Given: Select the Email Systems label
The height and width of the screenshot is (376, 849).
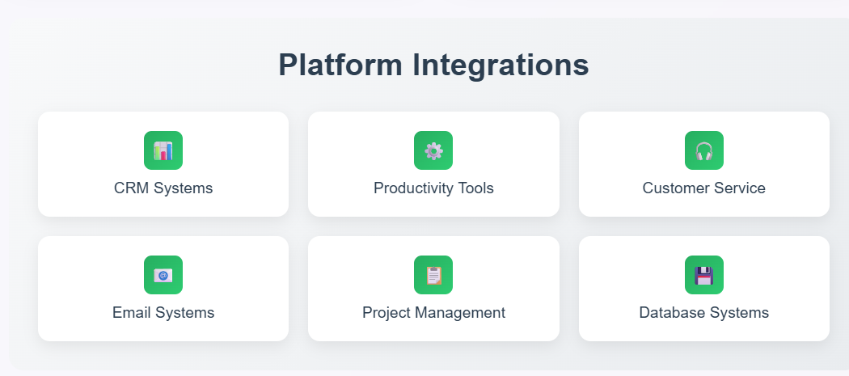Looking at the screenshot, I should [x=163, y=313].
